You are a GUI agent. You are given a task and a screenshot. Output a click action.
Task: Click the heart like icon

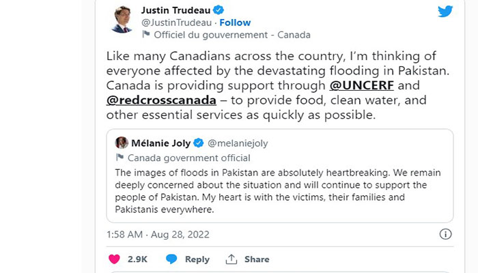point(114,259)
